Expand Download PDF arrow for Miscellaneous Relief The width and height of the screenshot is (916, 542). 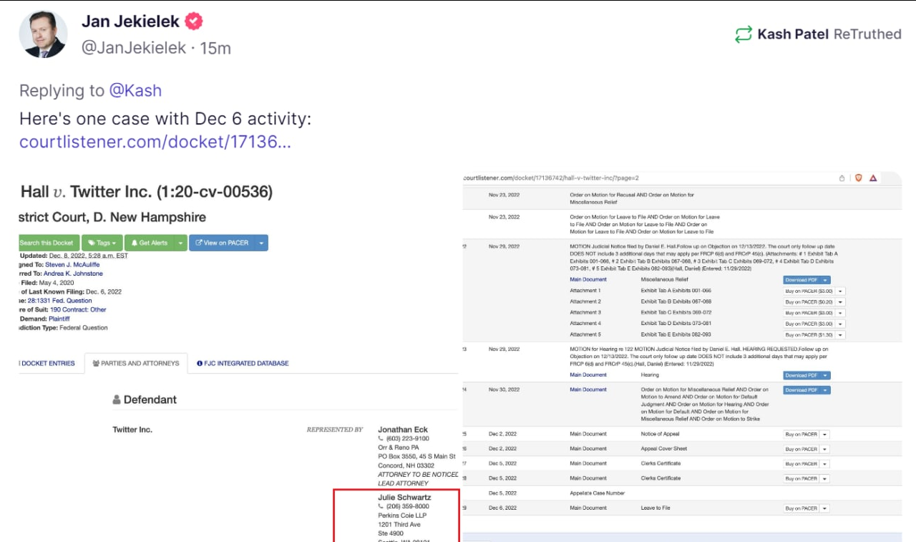pos(826,280)
